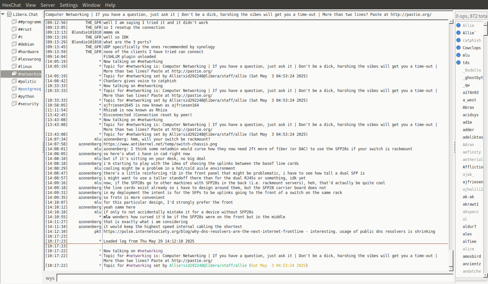The width and height of the screenshot is (488, 284).
Task: Open the Settings menu
Action: pyautogui.click(x=68, y=5)
